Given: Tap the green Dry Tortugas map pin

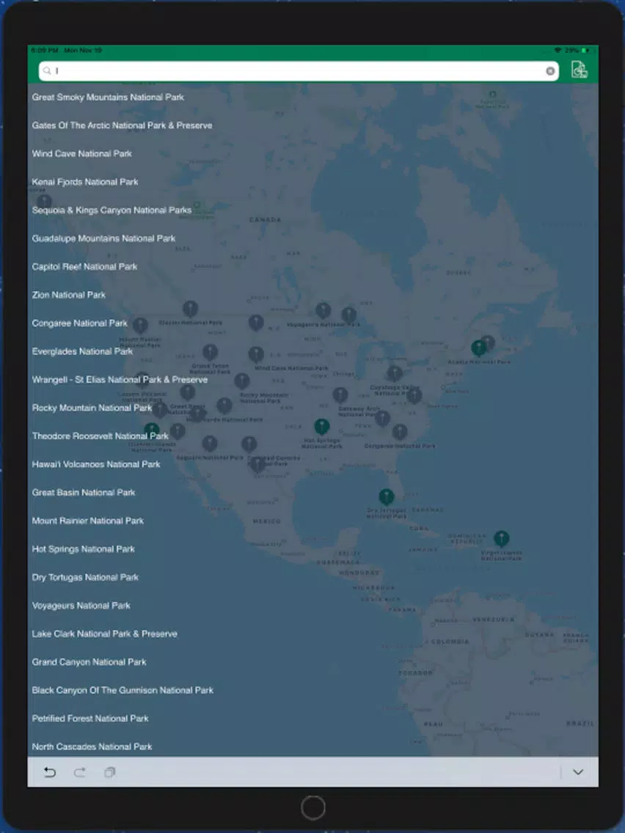Looking at the screenshot, I should [x=387, y=497].
